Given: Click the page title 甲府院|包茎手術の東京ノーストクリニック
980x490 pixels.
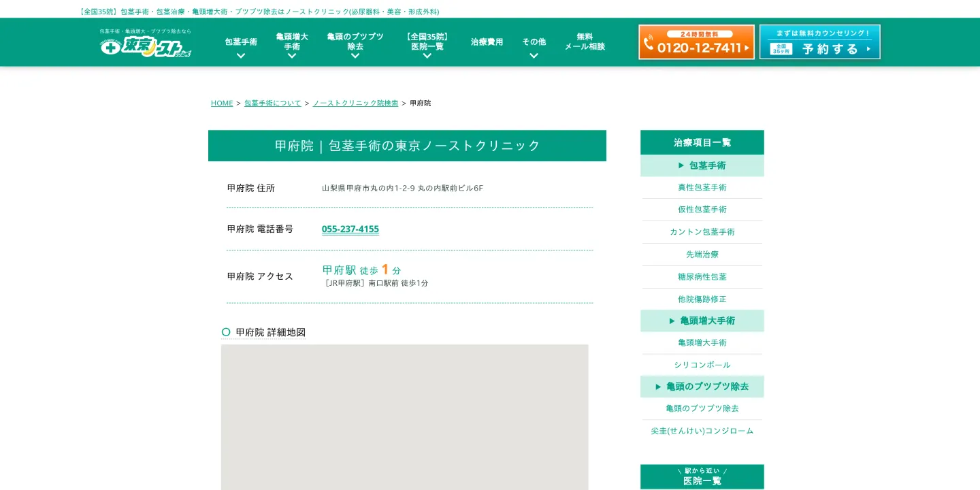Looking at the screenshot, I should 407,146.
